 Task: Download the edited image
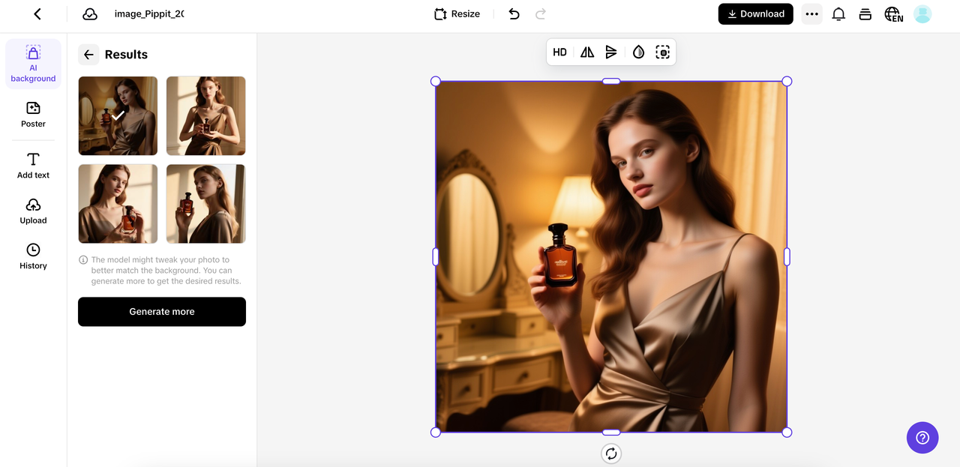tap(755, 13)
